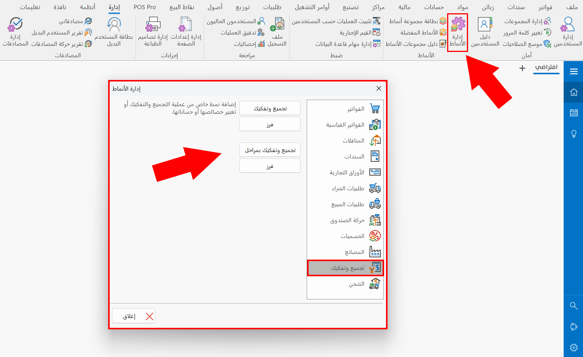Image resolution: width=583 pixels, height=357 pixels.
Task: Open ملف التسجيل icon
Action: click(277, 32)
